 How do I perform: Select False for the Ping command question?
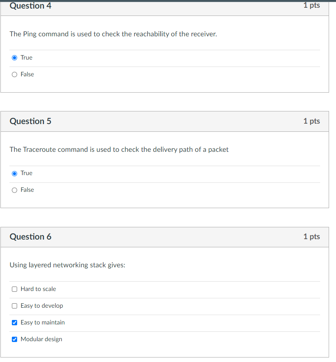(x=15, y=74)
